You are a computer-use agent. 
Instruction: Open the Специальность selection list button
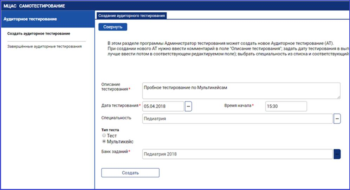point(337,119)
